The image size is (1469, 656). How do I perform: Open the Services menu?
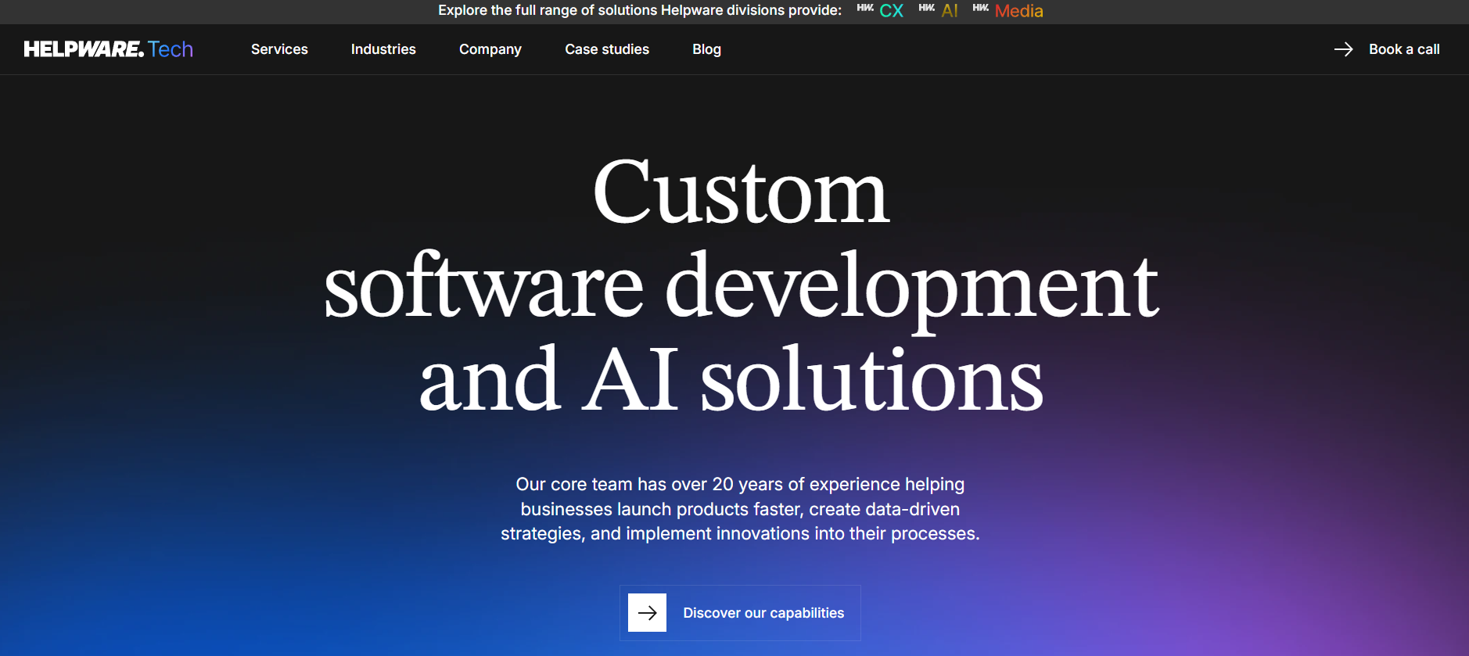tap(279, 49)
